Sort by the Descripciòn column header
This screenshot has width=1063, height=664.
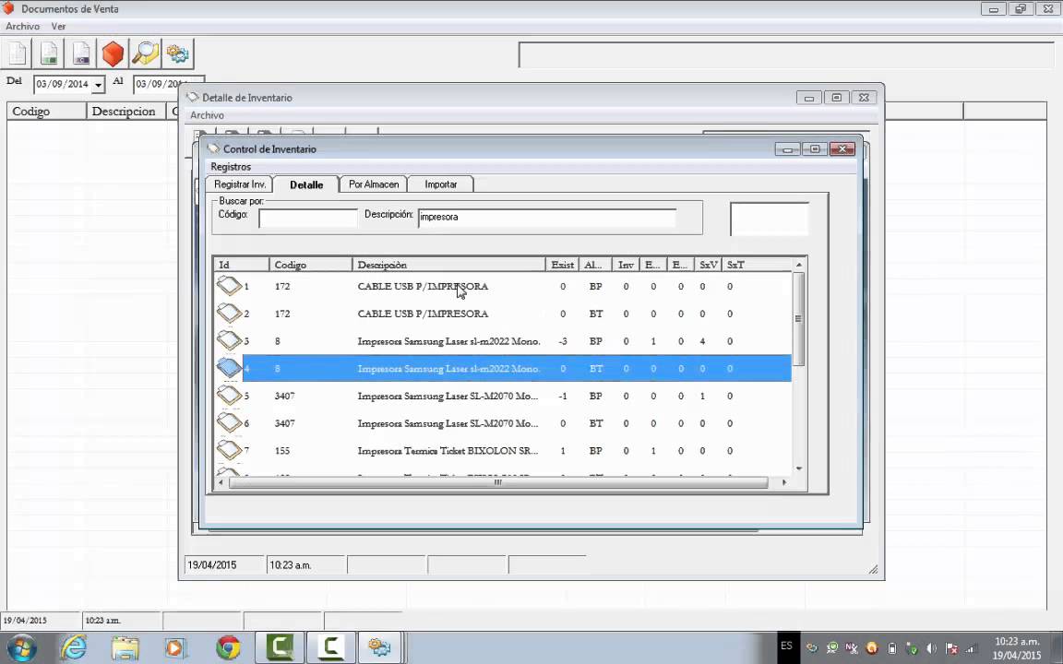448,265
